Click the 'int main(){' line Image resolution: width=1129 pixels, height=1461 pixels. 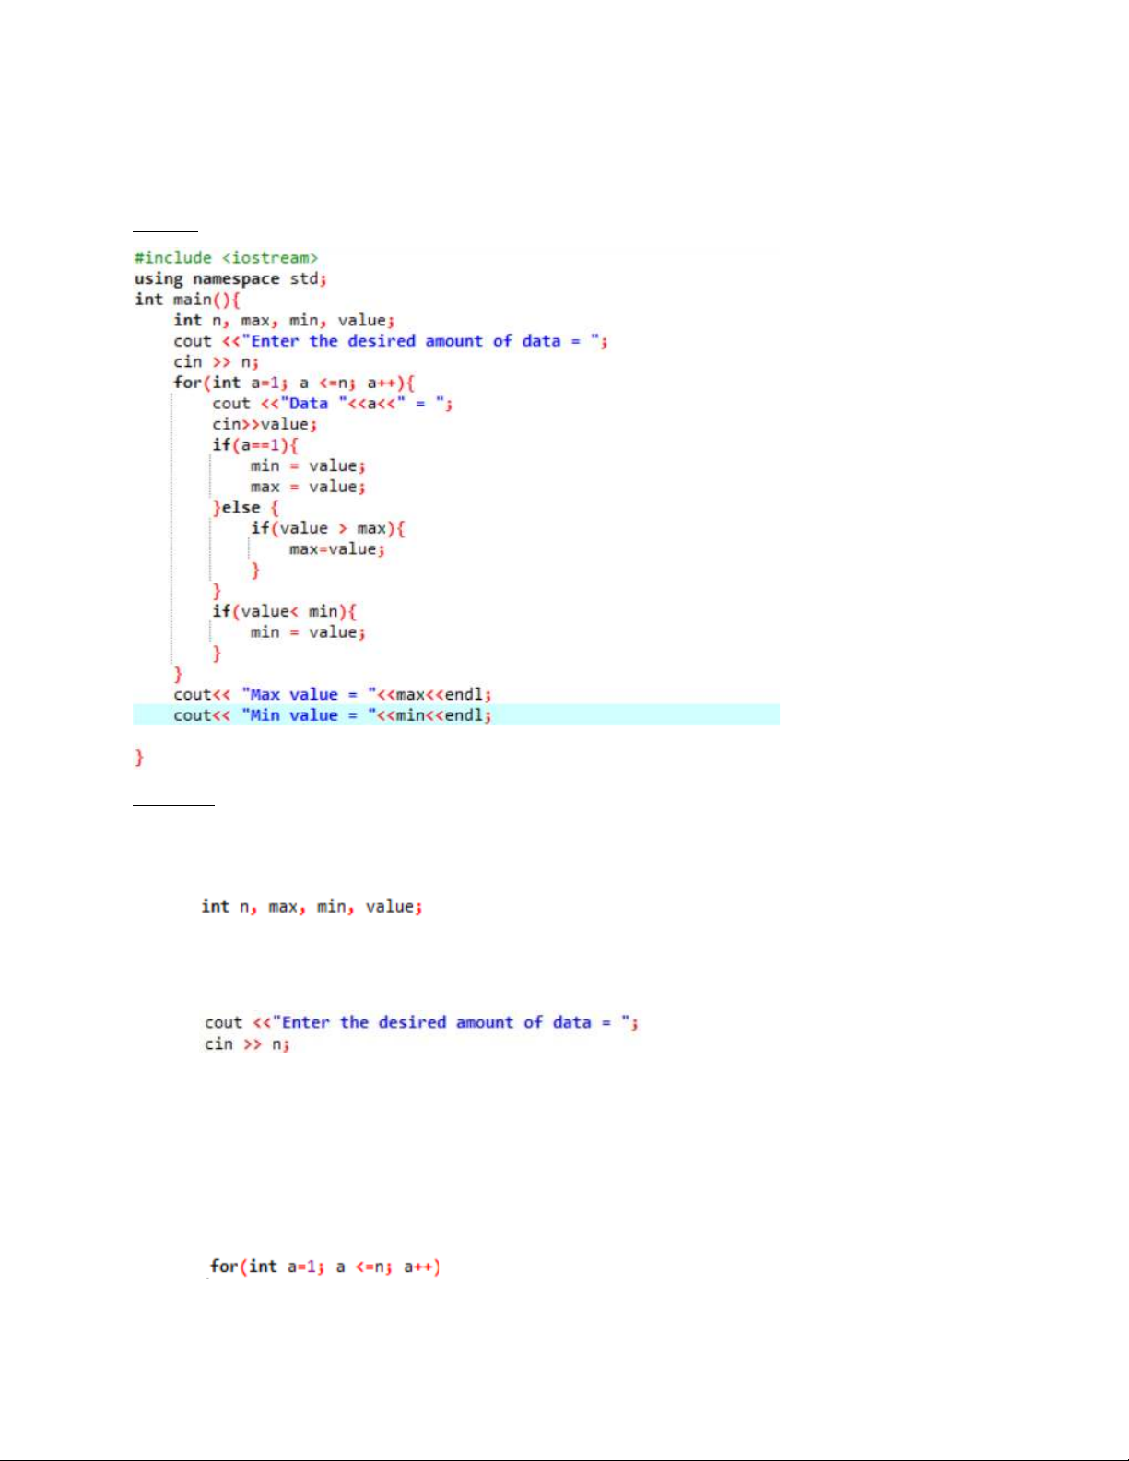187,300
